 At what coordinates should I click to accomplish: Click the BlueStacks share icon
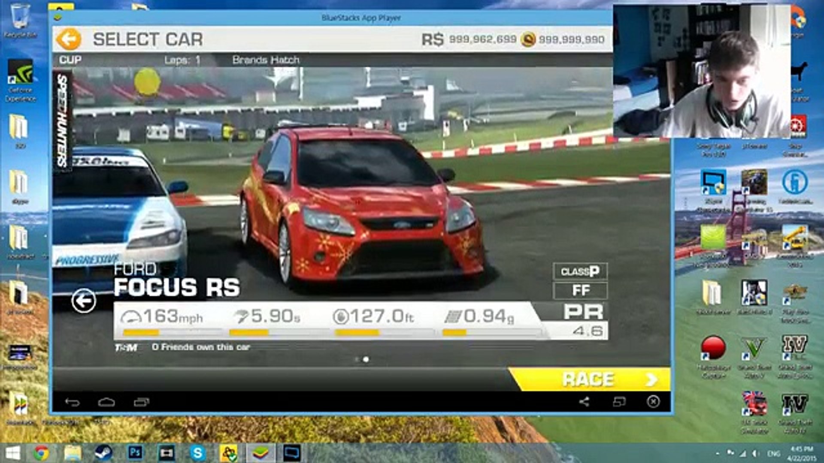click(584, 402)
